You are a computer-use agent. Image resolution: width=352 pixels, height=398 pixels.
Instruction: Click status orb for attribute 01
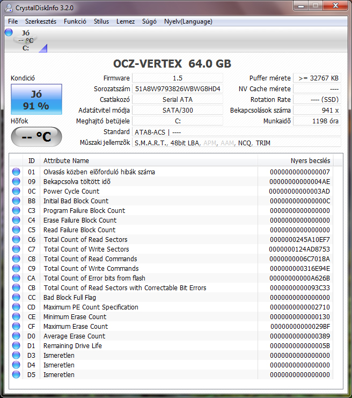[x=16, y=172]
